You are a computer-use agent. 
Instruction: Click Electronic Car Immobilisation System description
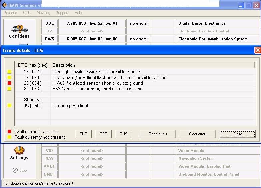tap(213, 39)
